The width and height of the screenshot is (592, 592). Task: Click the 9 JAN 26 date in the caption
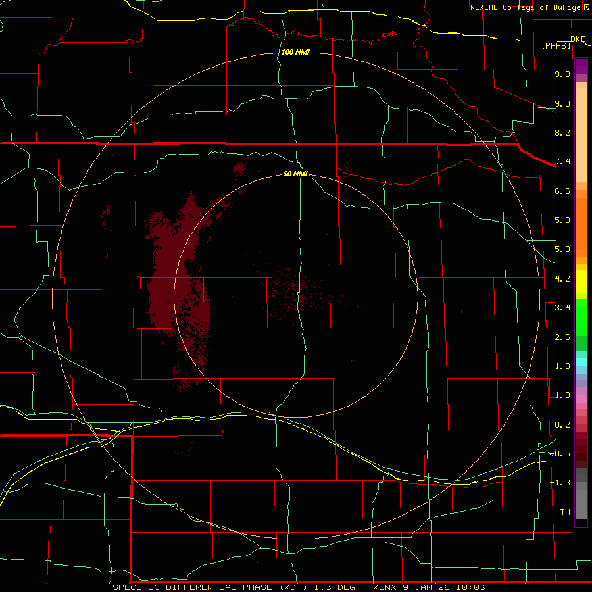[426, 587]
